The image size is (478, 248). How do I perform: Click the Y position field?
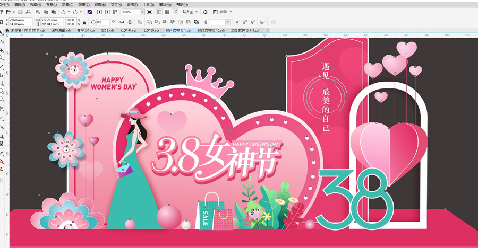click(x=20, y=24)
